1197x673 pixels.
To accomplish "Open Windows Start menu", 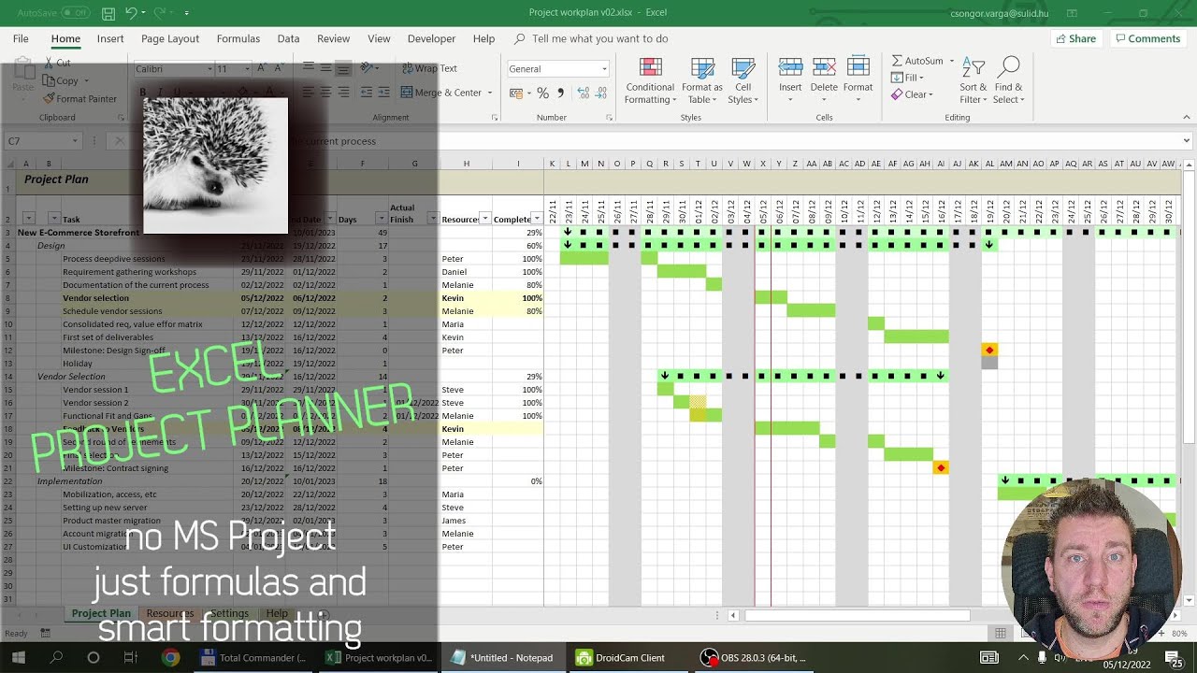I will 18,657.
